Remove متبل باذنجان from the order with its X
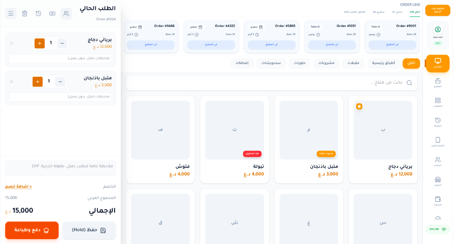The image size is (453, 244). pos(12,82)
